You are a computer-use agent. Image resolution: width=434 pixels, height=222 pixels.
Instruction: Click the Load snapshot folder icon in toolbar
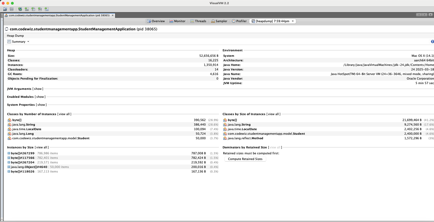coord(5,9)
